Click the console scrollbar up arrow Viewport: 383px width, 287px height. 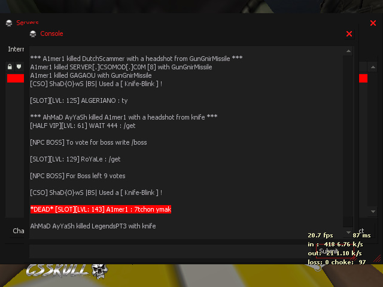[348, 51]
